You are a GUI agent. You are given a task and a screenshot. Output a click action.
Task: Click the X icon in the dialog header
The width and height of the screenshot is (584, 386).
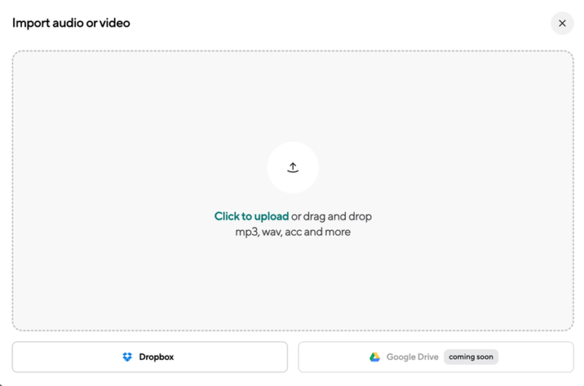562,24
